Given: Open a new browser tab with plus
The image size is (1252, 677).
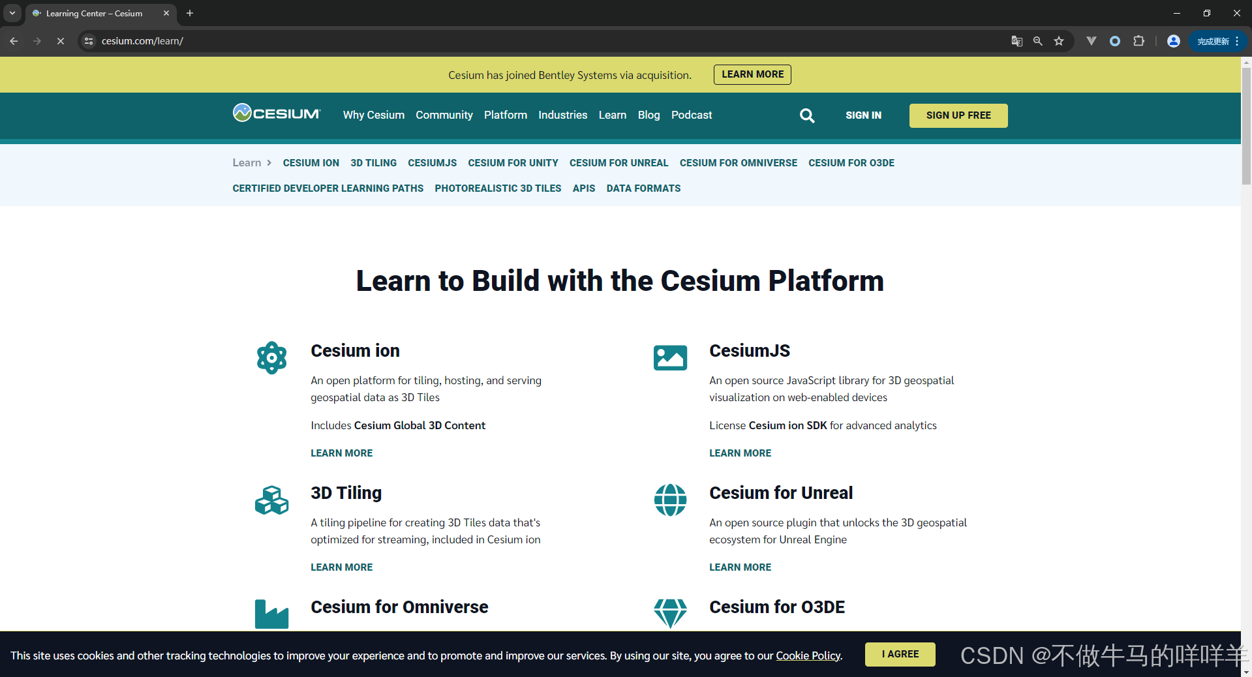Looking at the screenshot, I should coord(190,13).
